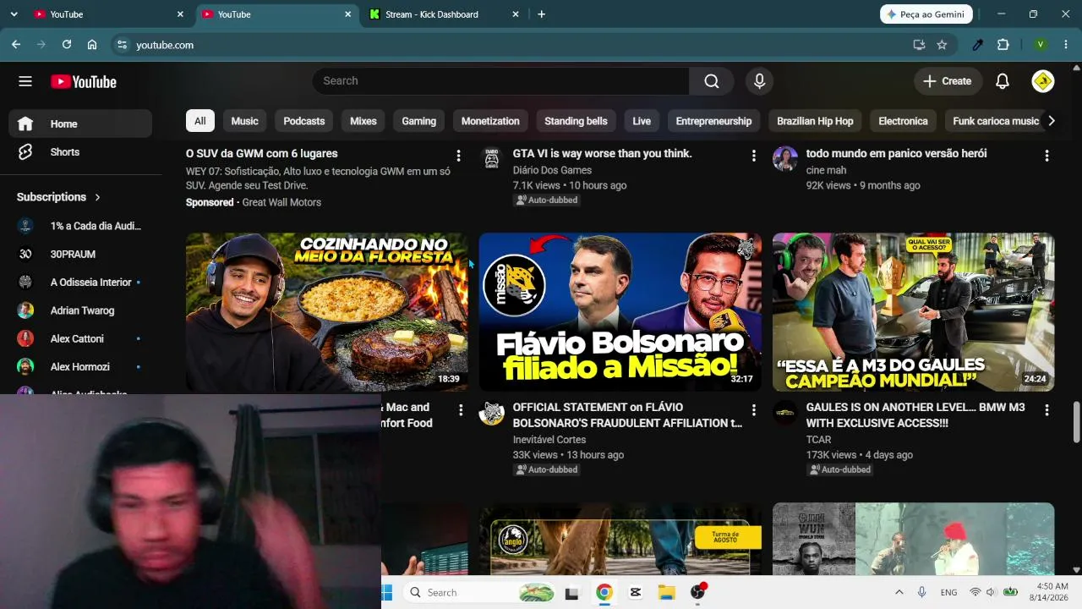Image resolution: width=1082 pixels, height=609 pixels.
Task: Open CapCut from the taskbar
Action: (636, 592)
